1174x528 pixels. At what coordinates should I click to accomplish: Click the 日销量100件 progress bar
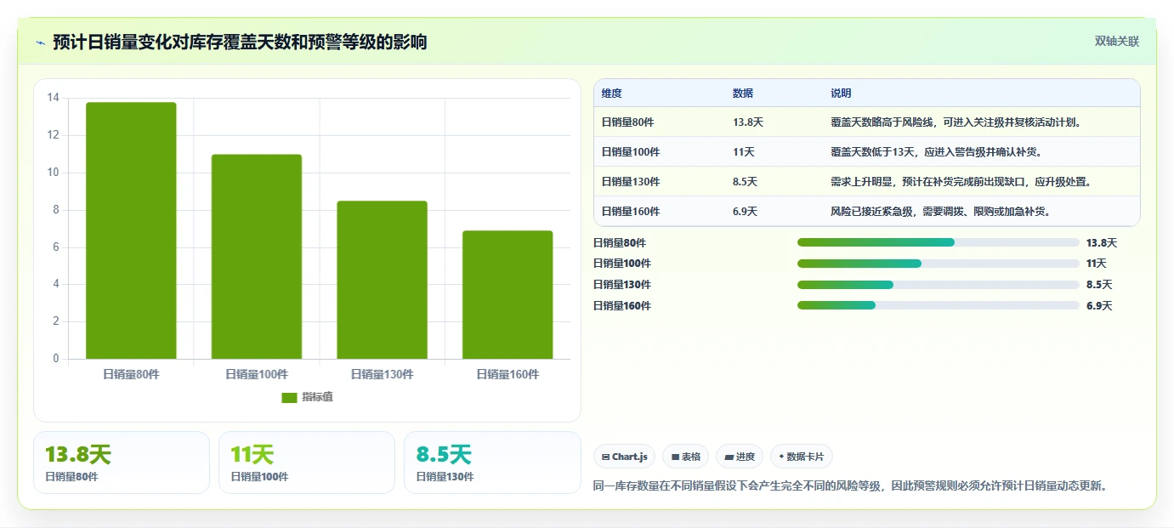939,264
